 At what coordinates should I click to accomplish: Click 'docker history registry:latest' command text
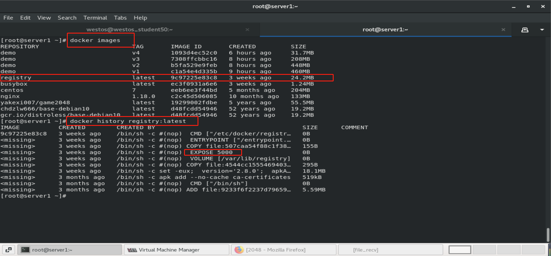(128, 121)
